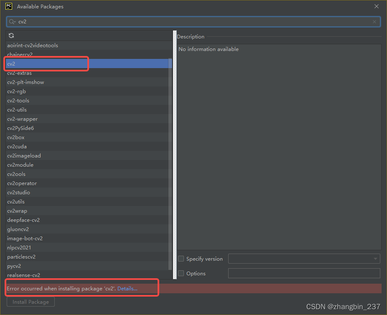Enable the Options checkbox
This screenshot has width=387, height=315.
point(181,273)
